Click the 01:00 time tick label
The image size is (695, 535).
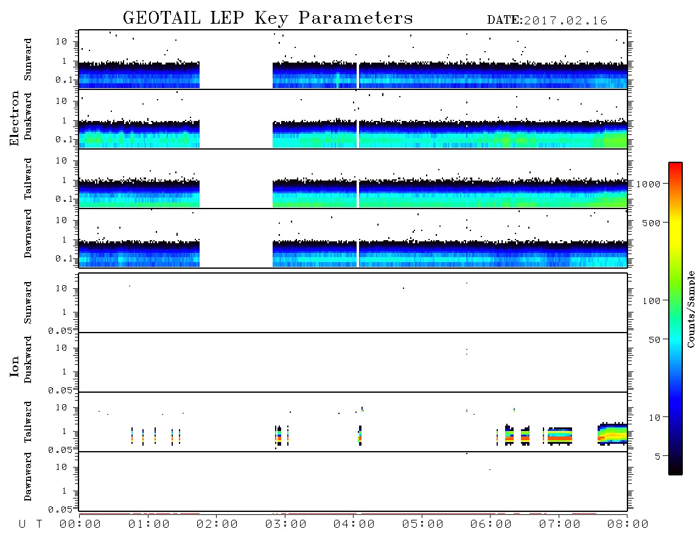point(149,525)
